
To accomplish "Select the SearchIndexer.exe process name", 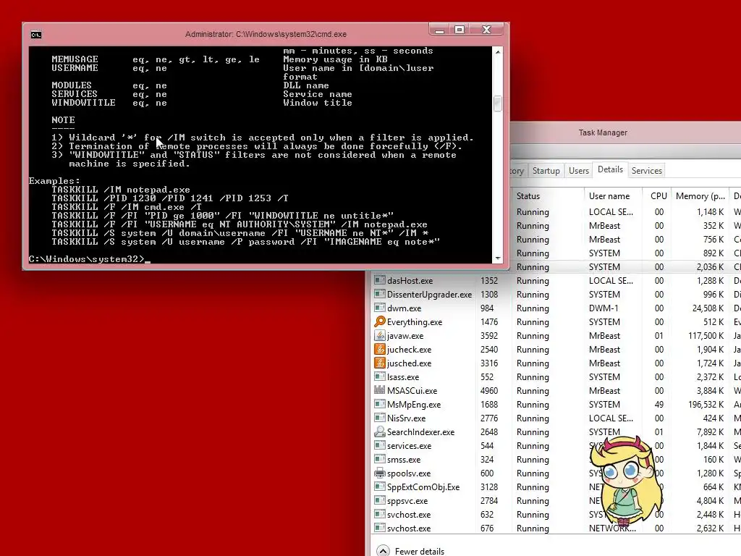I will pyautogui.click(x=420, y=431).
